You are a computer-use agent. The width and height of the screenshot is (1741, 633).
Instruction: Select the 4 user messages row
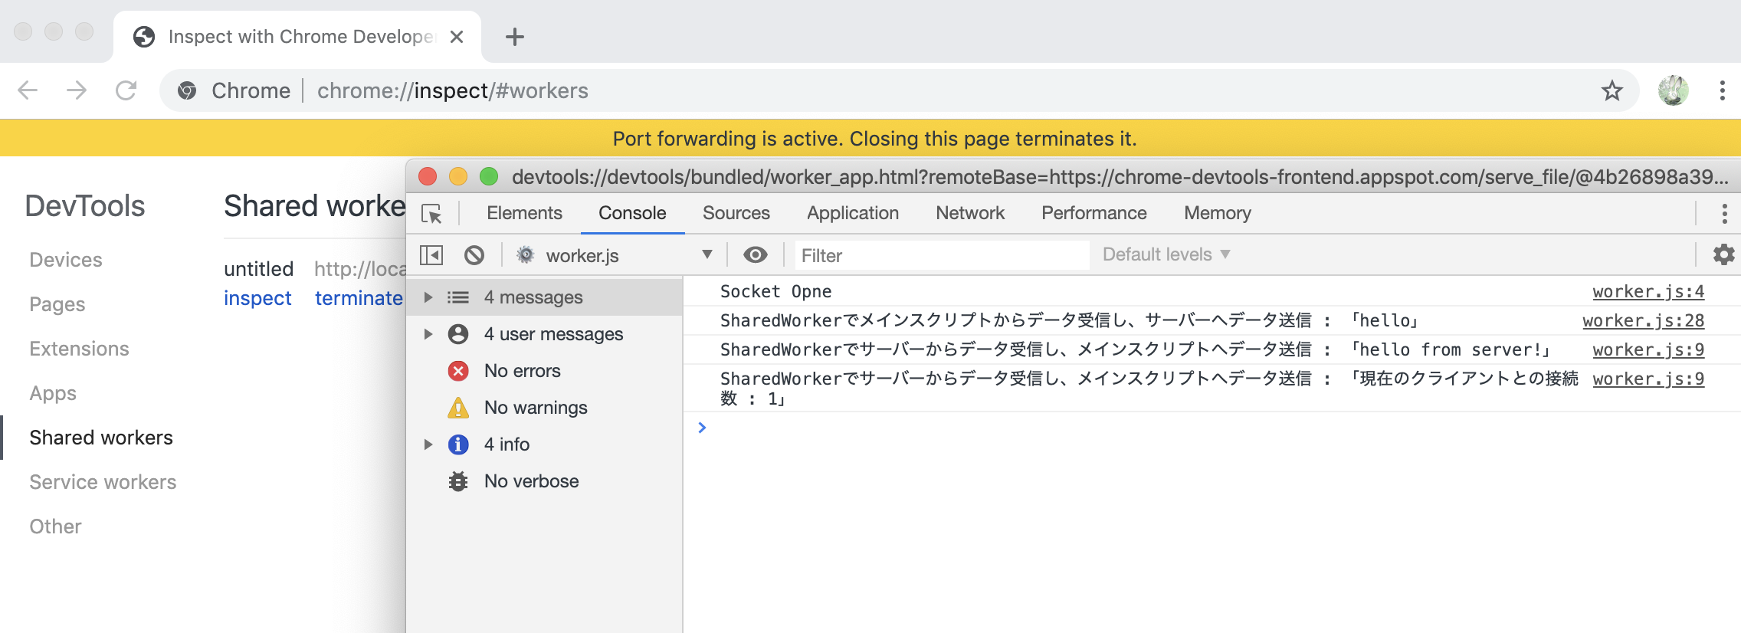coord(544,334)
